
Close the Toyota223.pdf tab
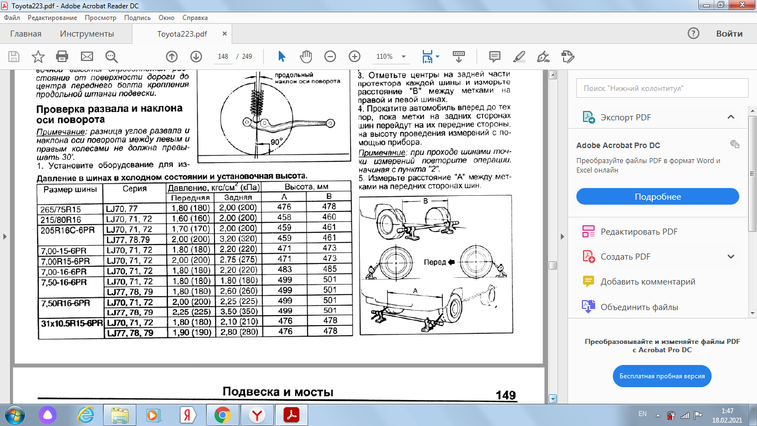224,34
